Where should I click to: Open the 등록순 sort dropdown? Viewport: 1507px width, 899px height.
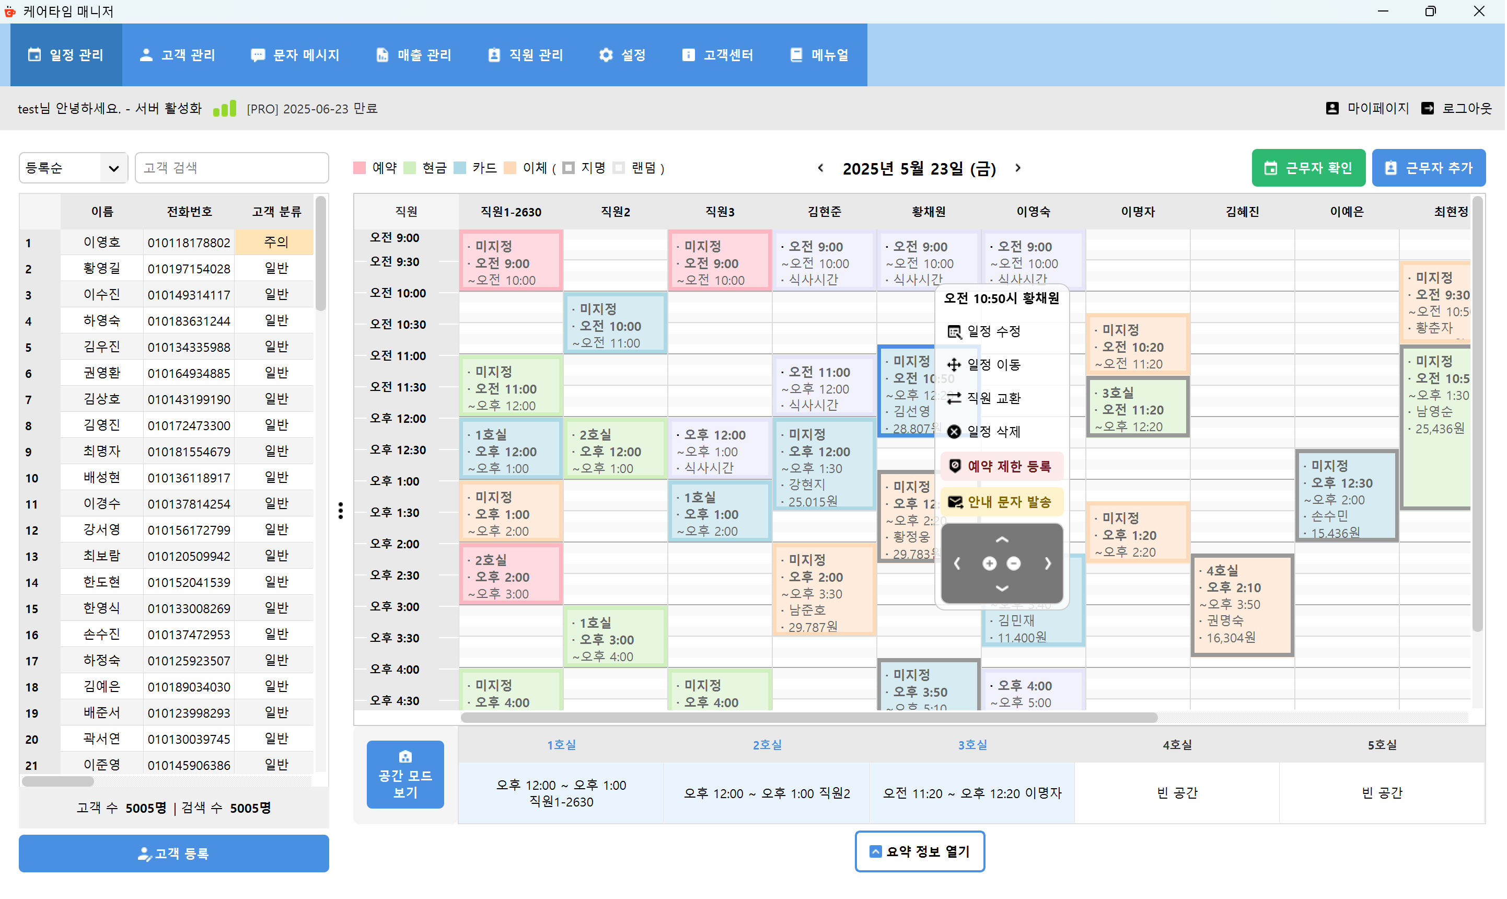pyautogui.click(x=73, y=168)
